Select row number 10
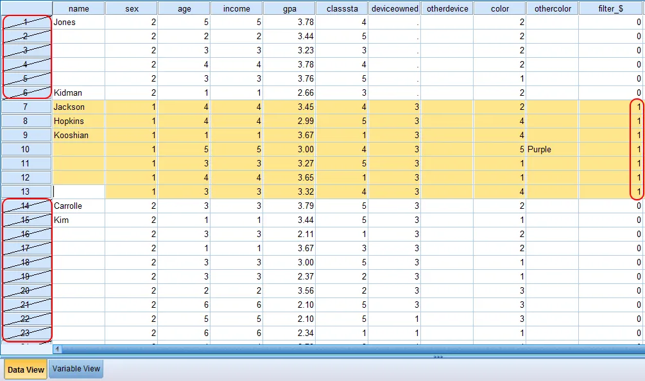Image resolution: width=645 pixels, height=381 pixels. point(26,149)
